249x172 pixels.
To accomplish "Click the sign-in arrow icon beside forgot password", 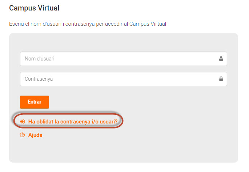I will [22, 122].
